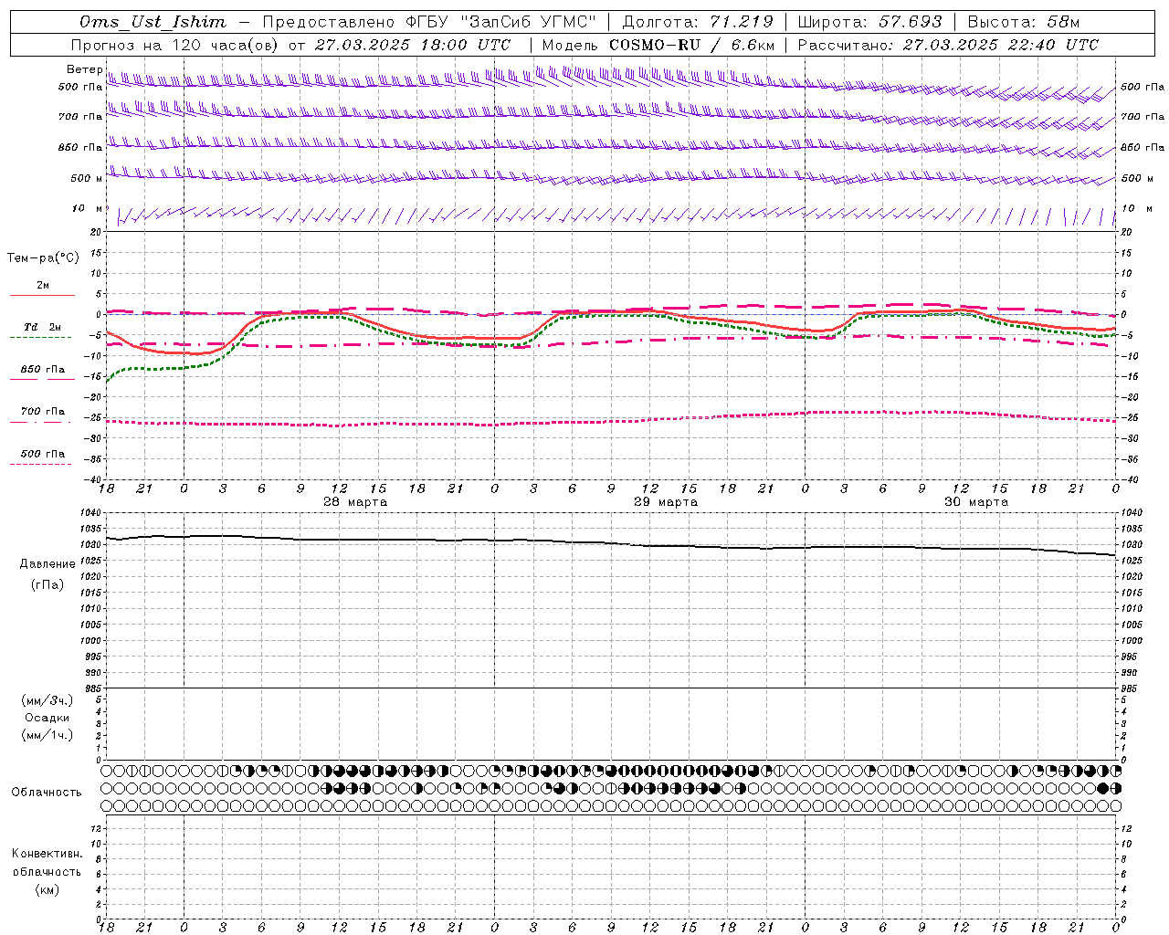1169x935 pixels.
Task: Click the solid red line under '2м' legend
Action: click(x=42, y=295)
